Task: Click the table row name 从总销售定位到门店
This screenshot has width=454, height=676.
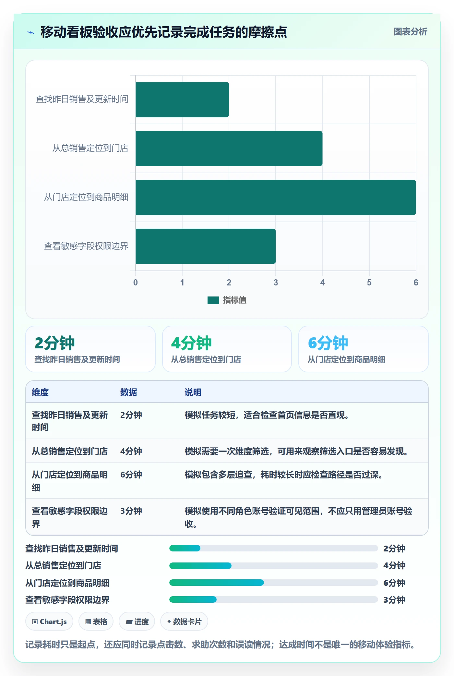Action: 70,452
